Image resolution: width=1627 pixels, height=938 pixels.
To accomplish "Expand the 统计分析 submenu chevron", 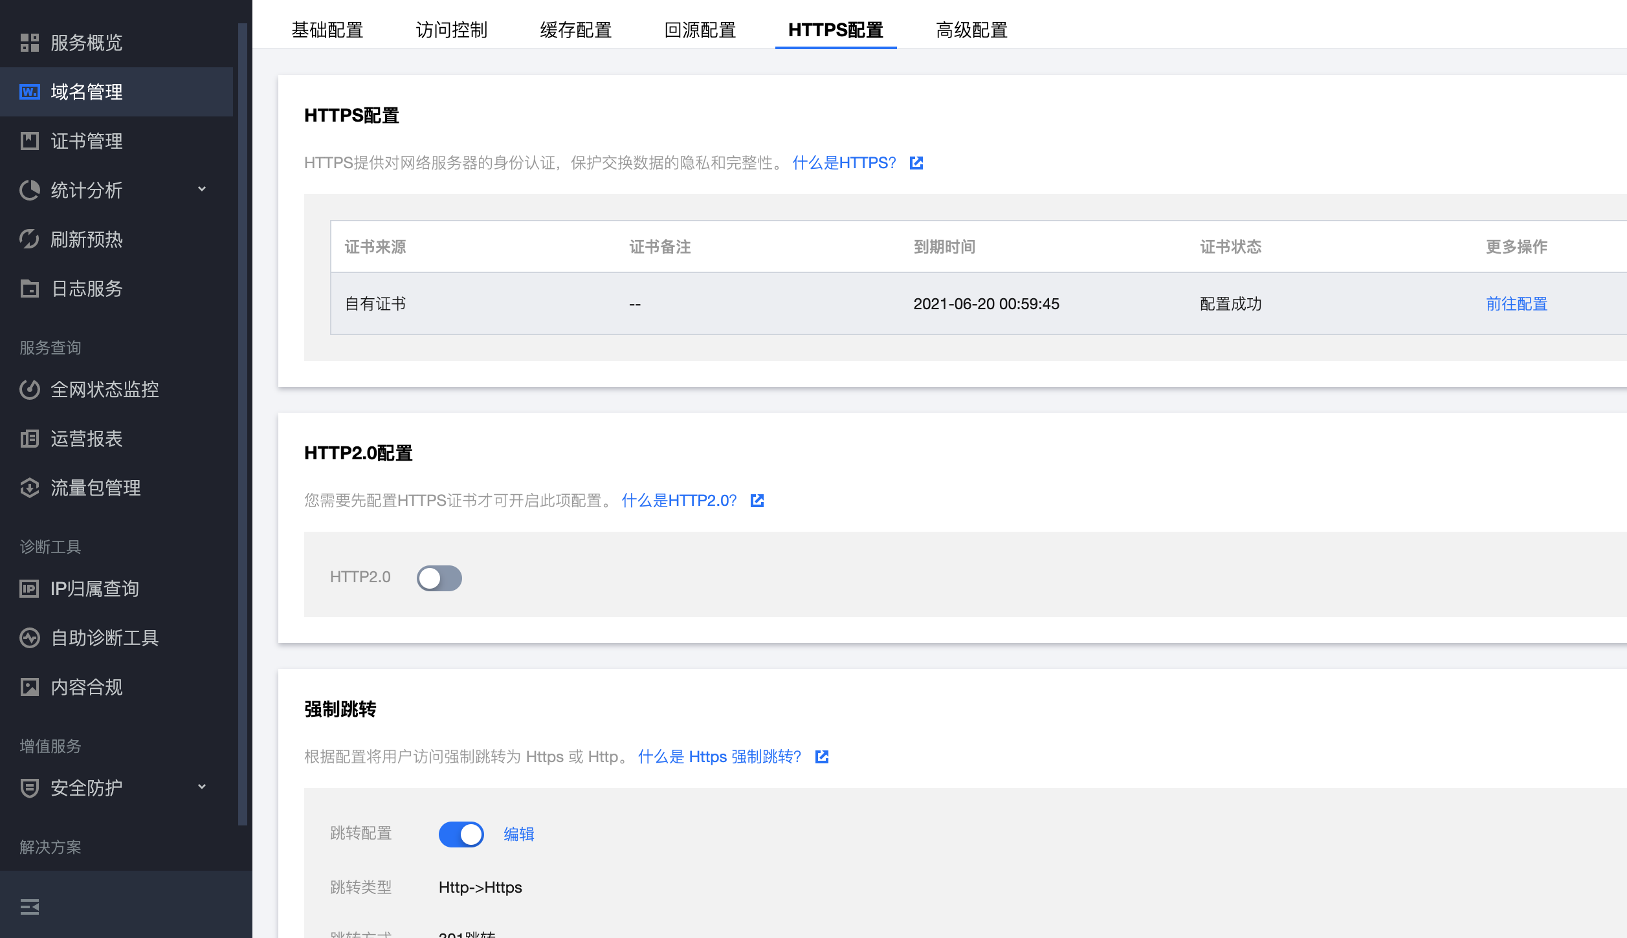I will click(202, 190).
